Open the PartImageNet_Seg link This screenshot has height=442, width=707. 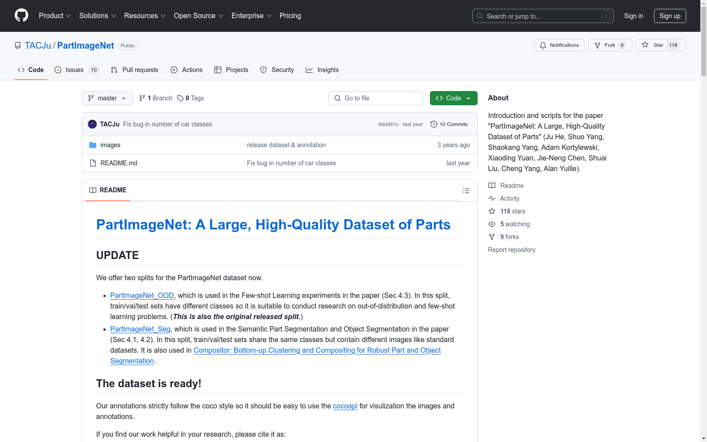[x=140, y=329]
